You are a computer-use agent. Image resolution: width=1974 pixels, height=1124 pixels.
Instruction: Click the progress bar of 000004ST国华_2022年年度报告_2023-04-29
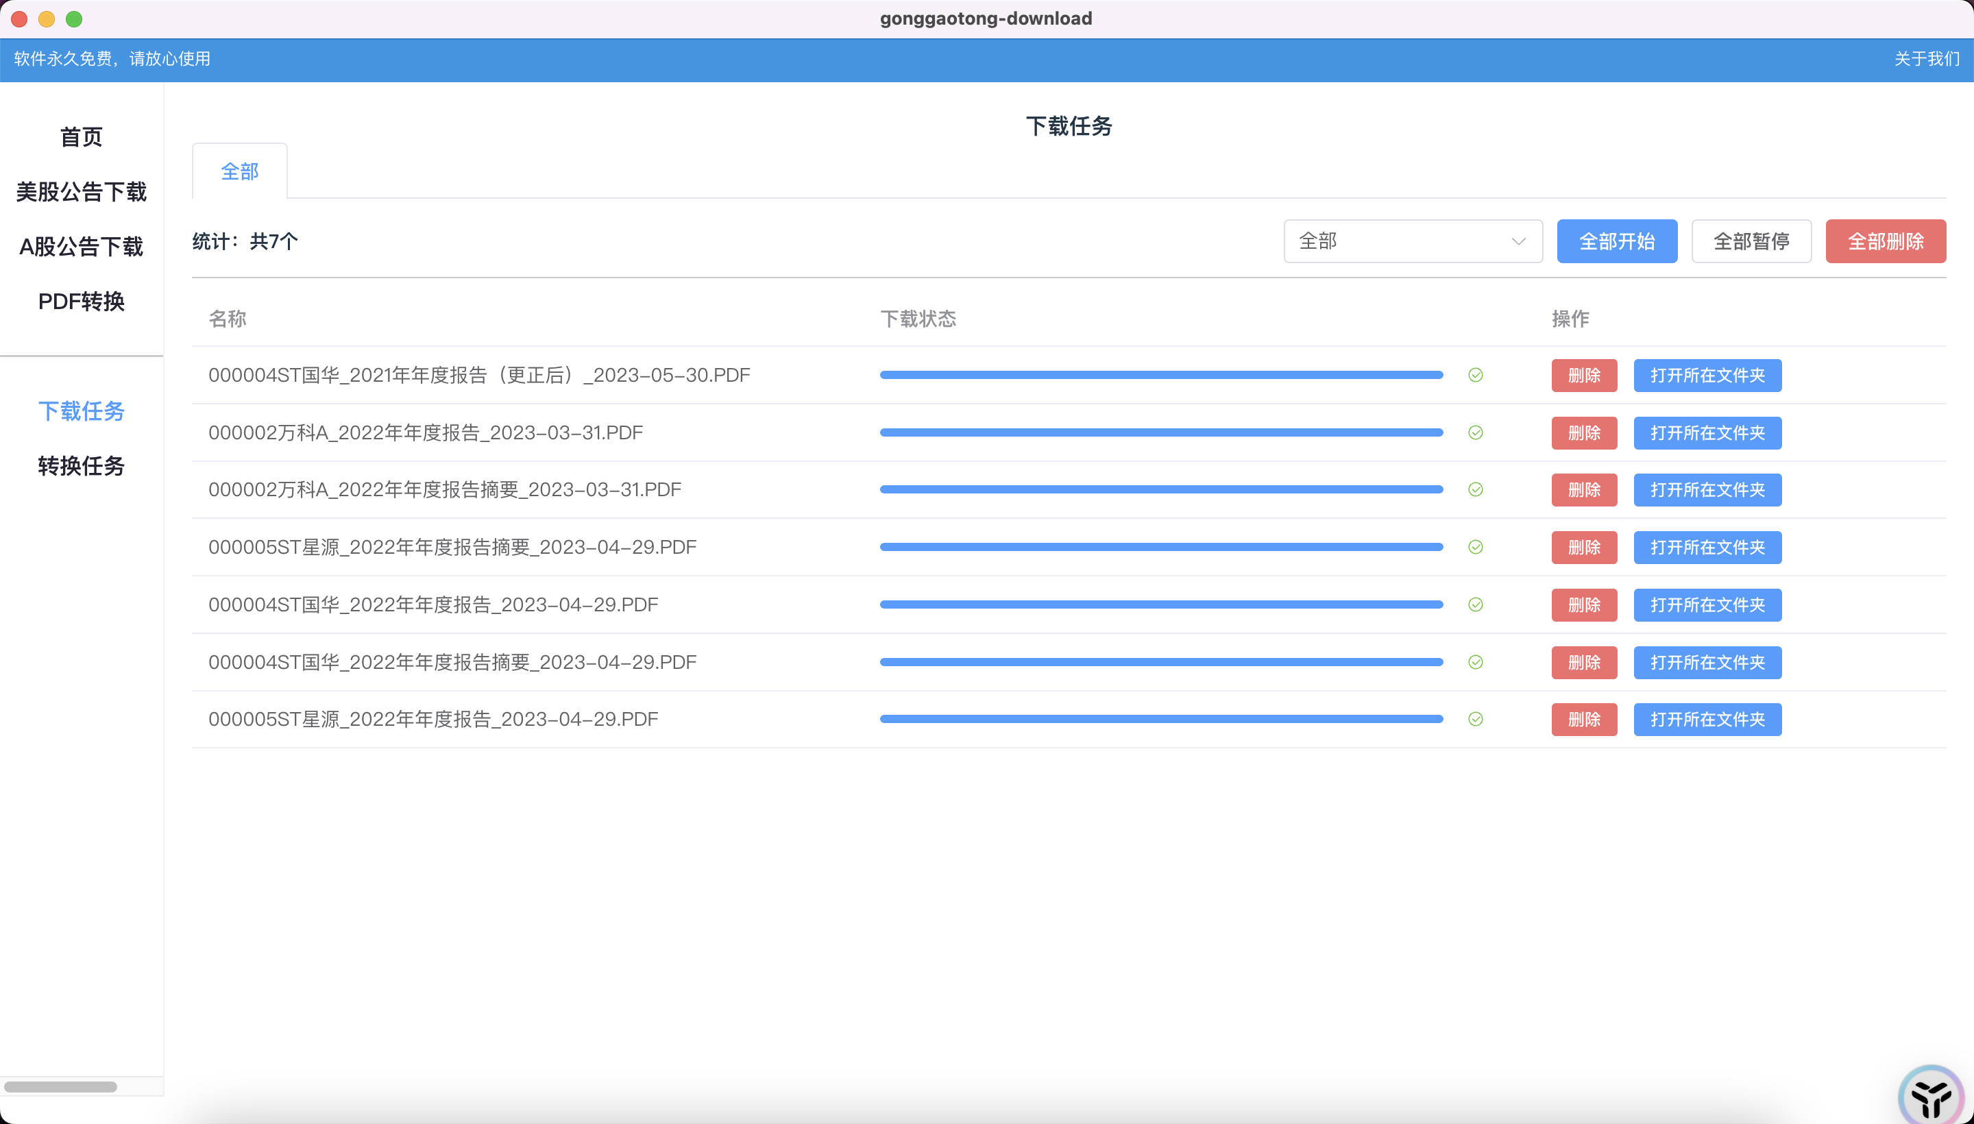1161,604
